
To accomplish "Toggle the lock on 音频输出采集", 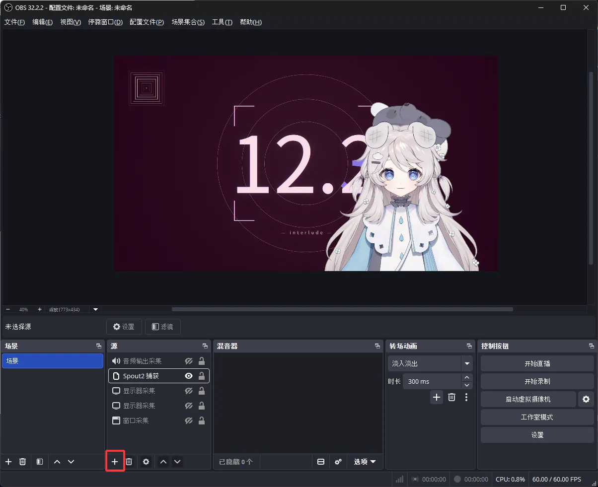I will [202, 361].
